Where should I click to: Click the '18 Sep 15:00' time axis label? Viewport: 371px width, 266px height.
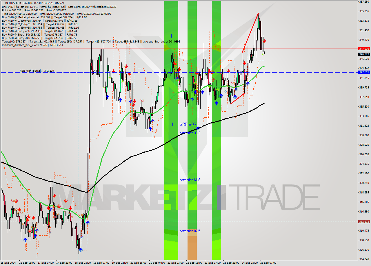pyautogui.click(x=83, y=263)
